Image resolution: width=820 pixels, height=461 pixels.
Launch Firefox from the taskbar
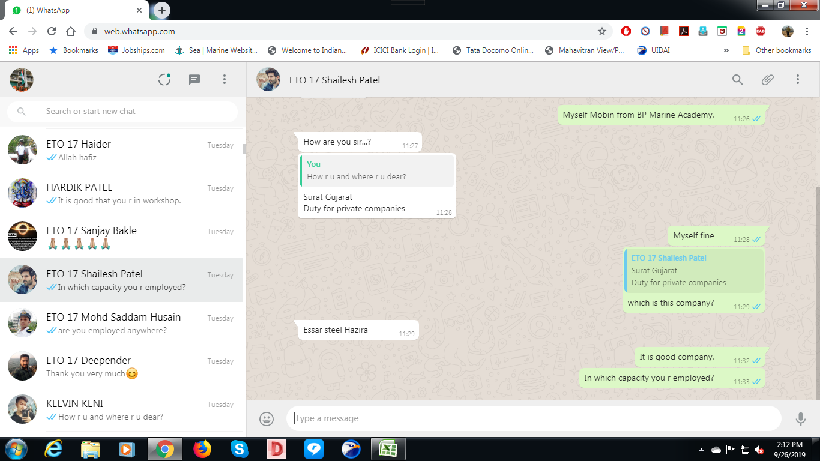(202, 449)
